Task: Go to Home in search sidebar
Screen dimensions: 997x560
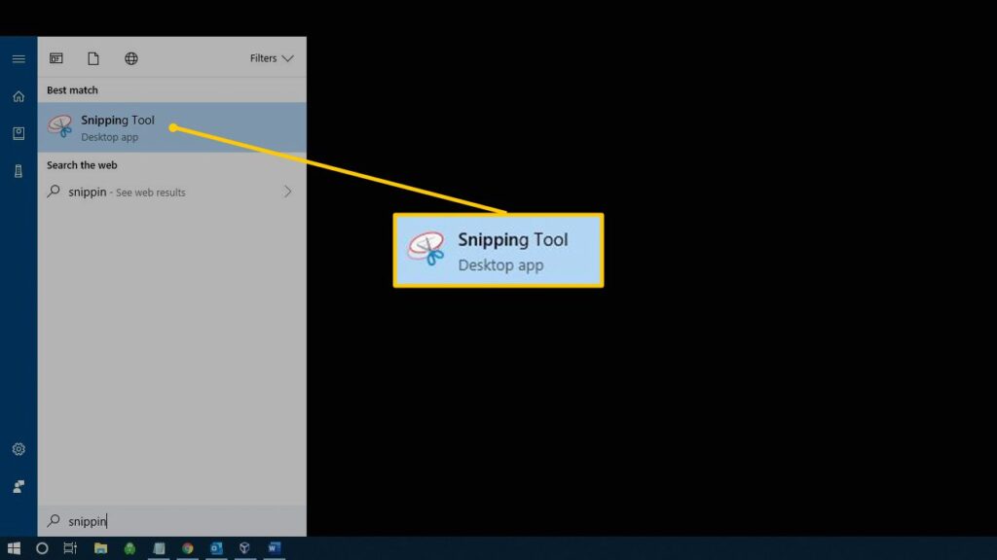Action: pos(18,96)
